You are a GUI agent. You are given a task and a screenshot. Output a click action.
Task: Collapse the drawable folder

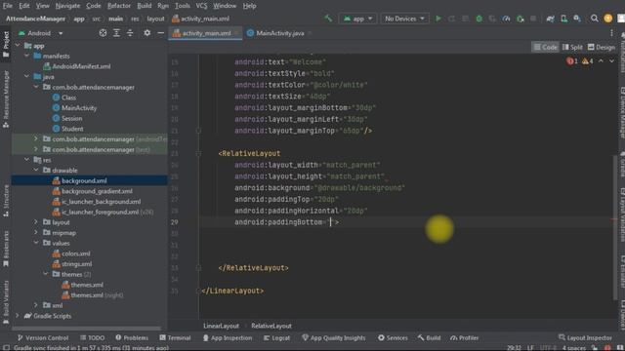[36, 170]
